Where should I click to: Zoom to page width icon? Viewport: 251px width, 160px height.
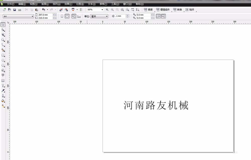tap(133, 10)
